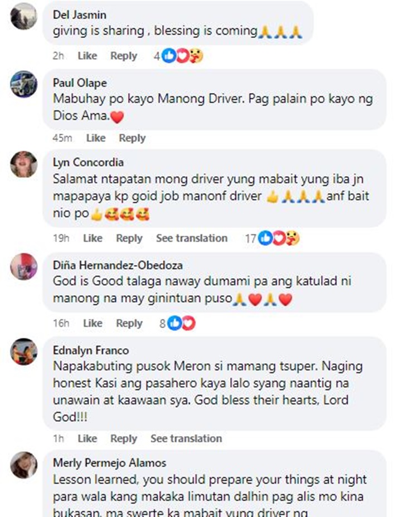
Task: Reply to Diña Hernandez-Obedoza's comment
Action: (x=129, y=323)
